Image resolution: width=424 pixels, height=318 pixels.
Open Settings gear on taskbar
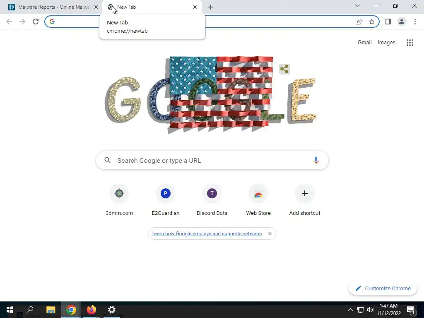point(112,310)
